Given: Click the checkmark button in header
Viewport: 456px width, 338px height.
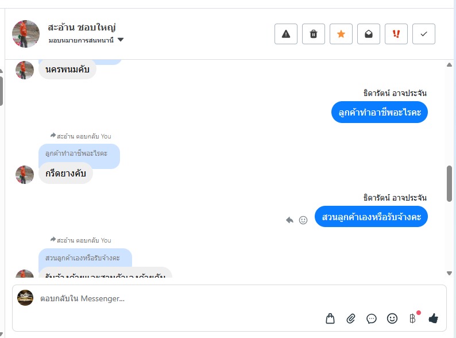Looking at the screenshot, I should coord(424,34).
